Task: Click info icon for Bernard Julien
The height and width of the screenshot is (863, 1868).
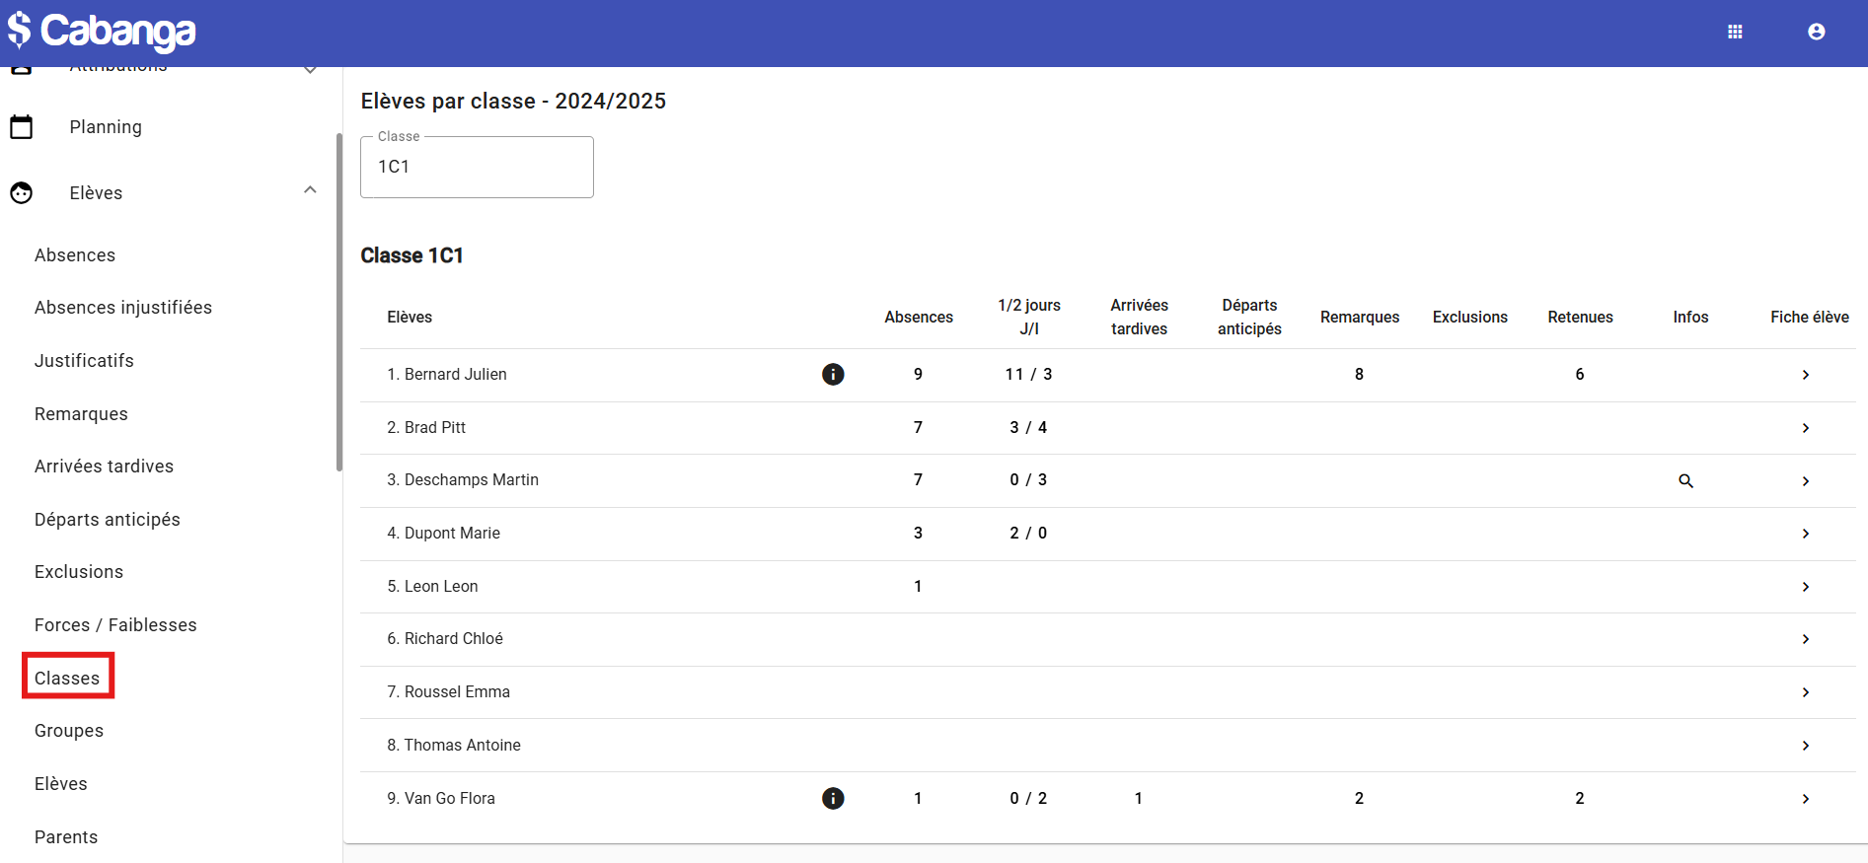Action: 833,375
